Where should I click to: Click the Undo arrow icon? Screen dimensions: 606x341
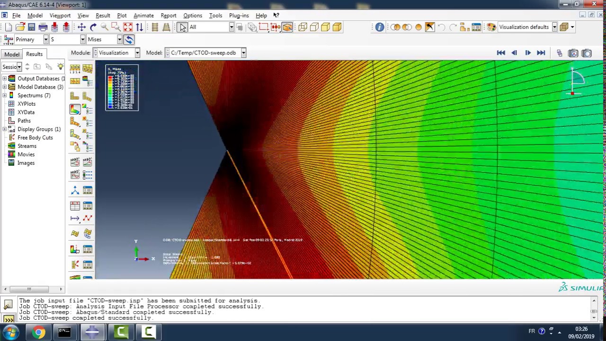click(441, 27)
